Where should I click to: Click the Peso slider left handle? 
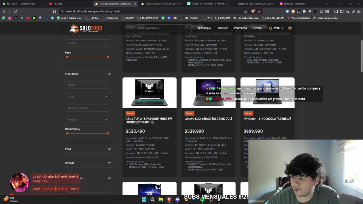pos(67,57)
